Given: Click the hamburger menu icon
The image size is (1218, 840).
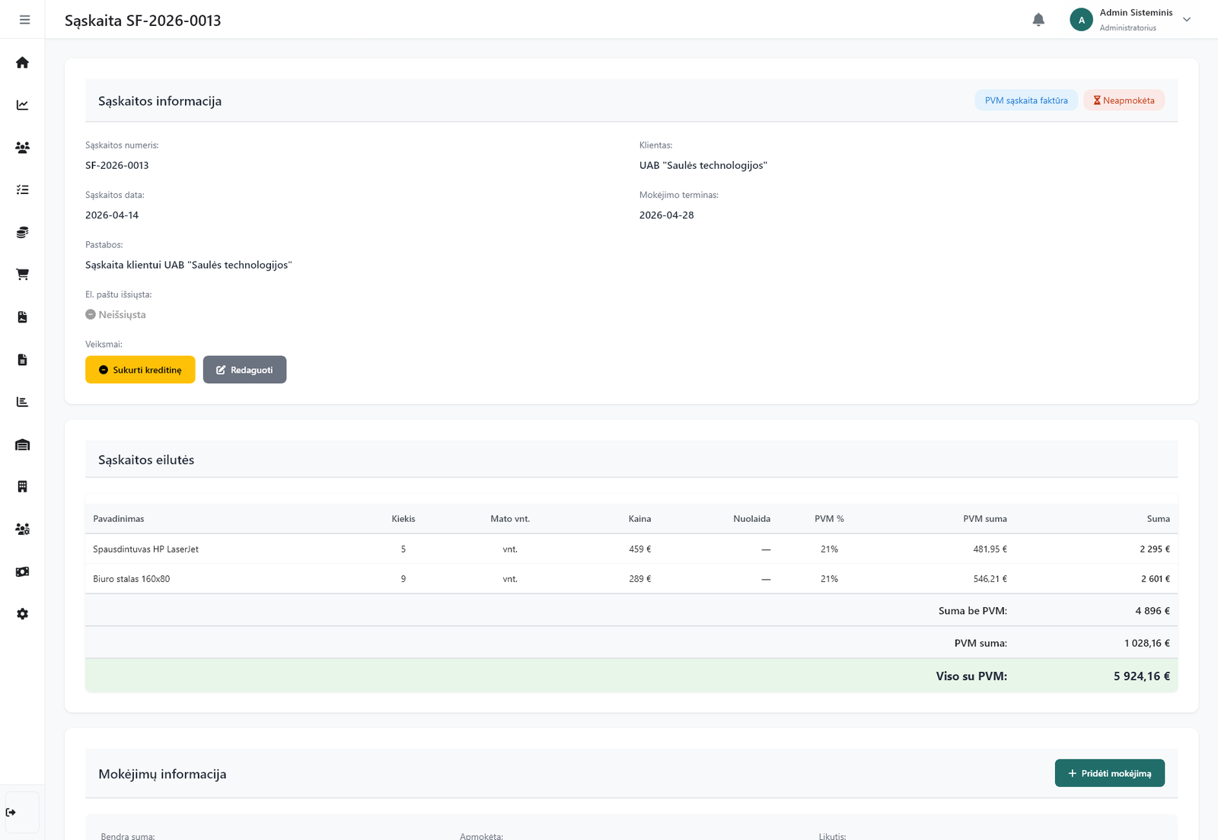Looking at the screenshot, I should 24,20.
